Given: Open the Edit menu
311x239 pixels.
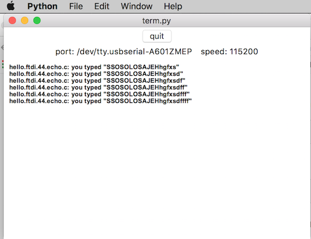Looking at the screenshot, I should [102, 6].
